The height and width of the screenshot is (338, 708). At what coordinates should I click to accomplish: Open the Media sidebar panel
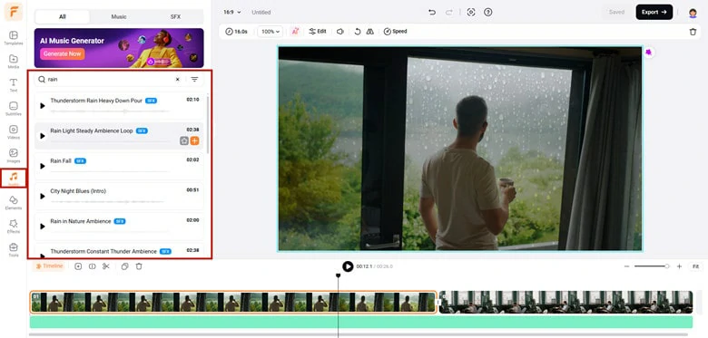tap(14, 62)
